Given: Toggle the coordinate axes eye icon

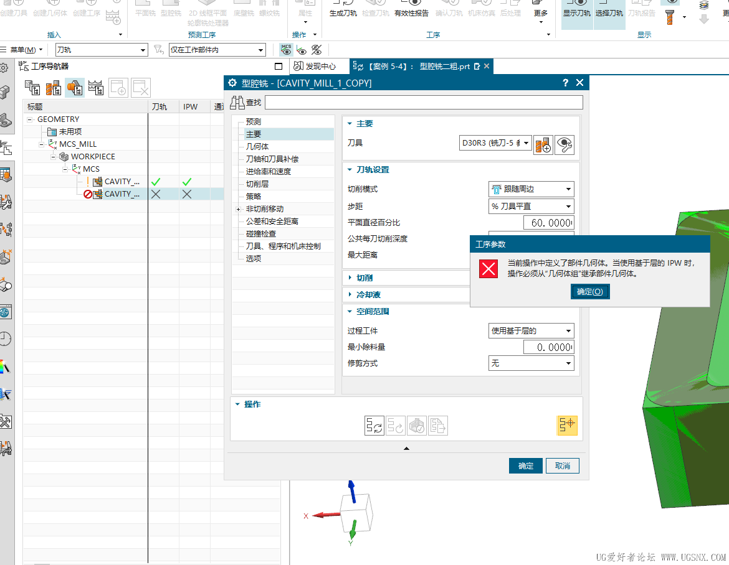Looking at the screenshot, I should coord(302,50).
